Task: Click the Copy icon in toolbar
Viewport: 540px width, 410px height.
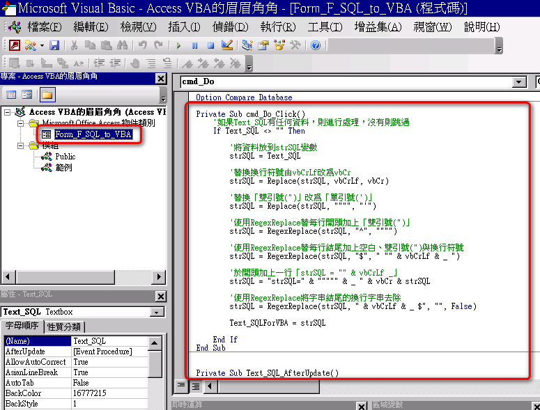Action: 90,45
